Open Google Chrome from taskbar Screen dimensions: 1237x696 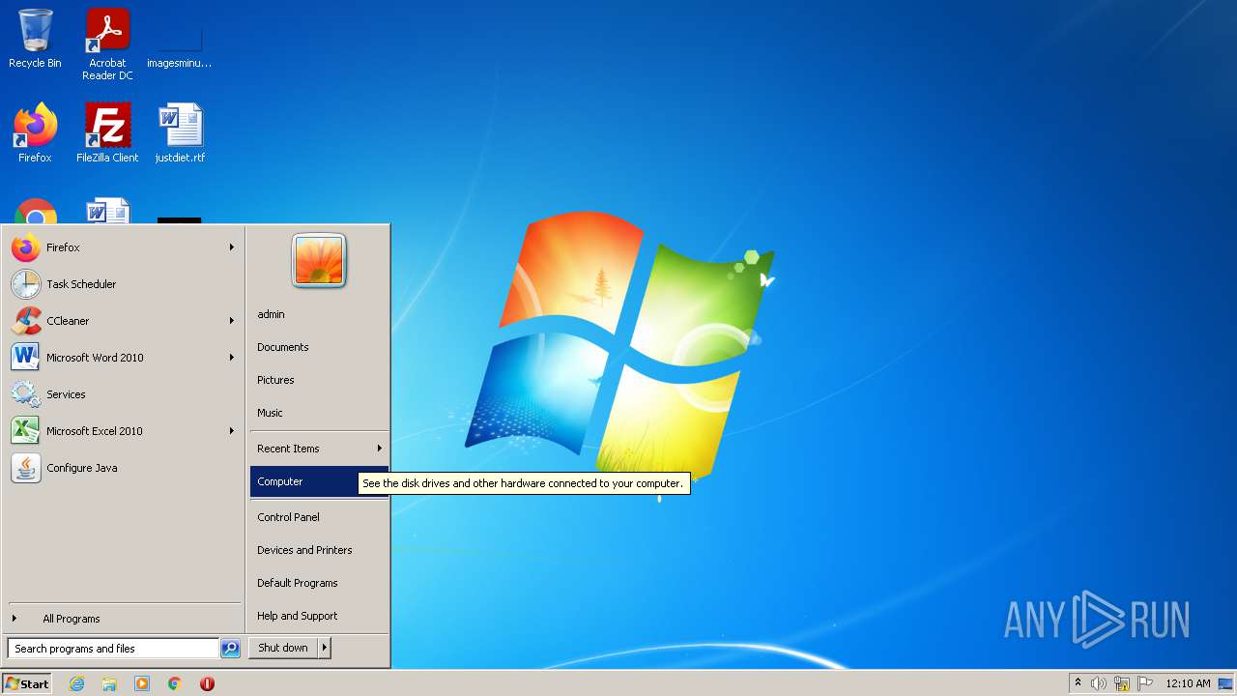click(x=175, y=683)
